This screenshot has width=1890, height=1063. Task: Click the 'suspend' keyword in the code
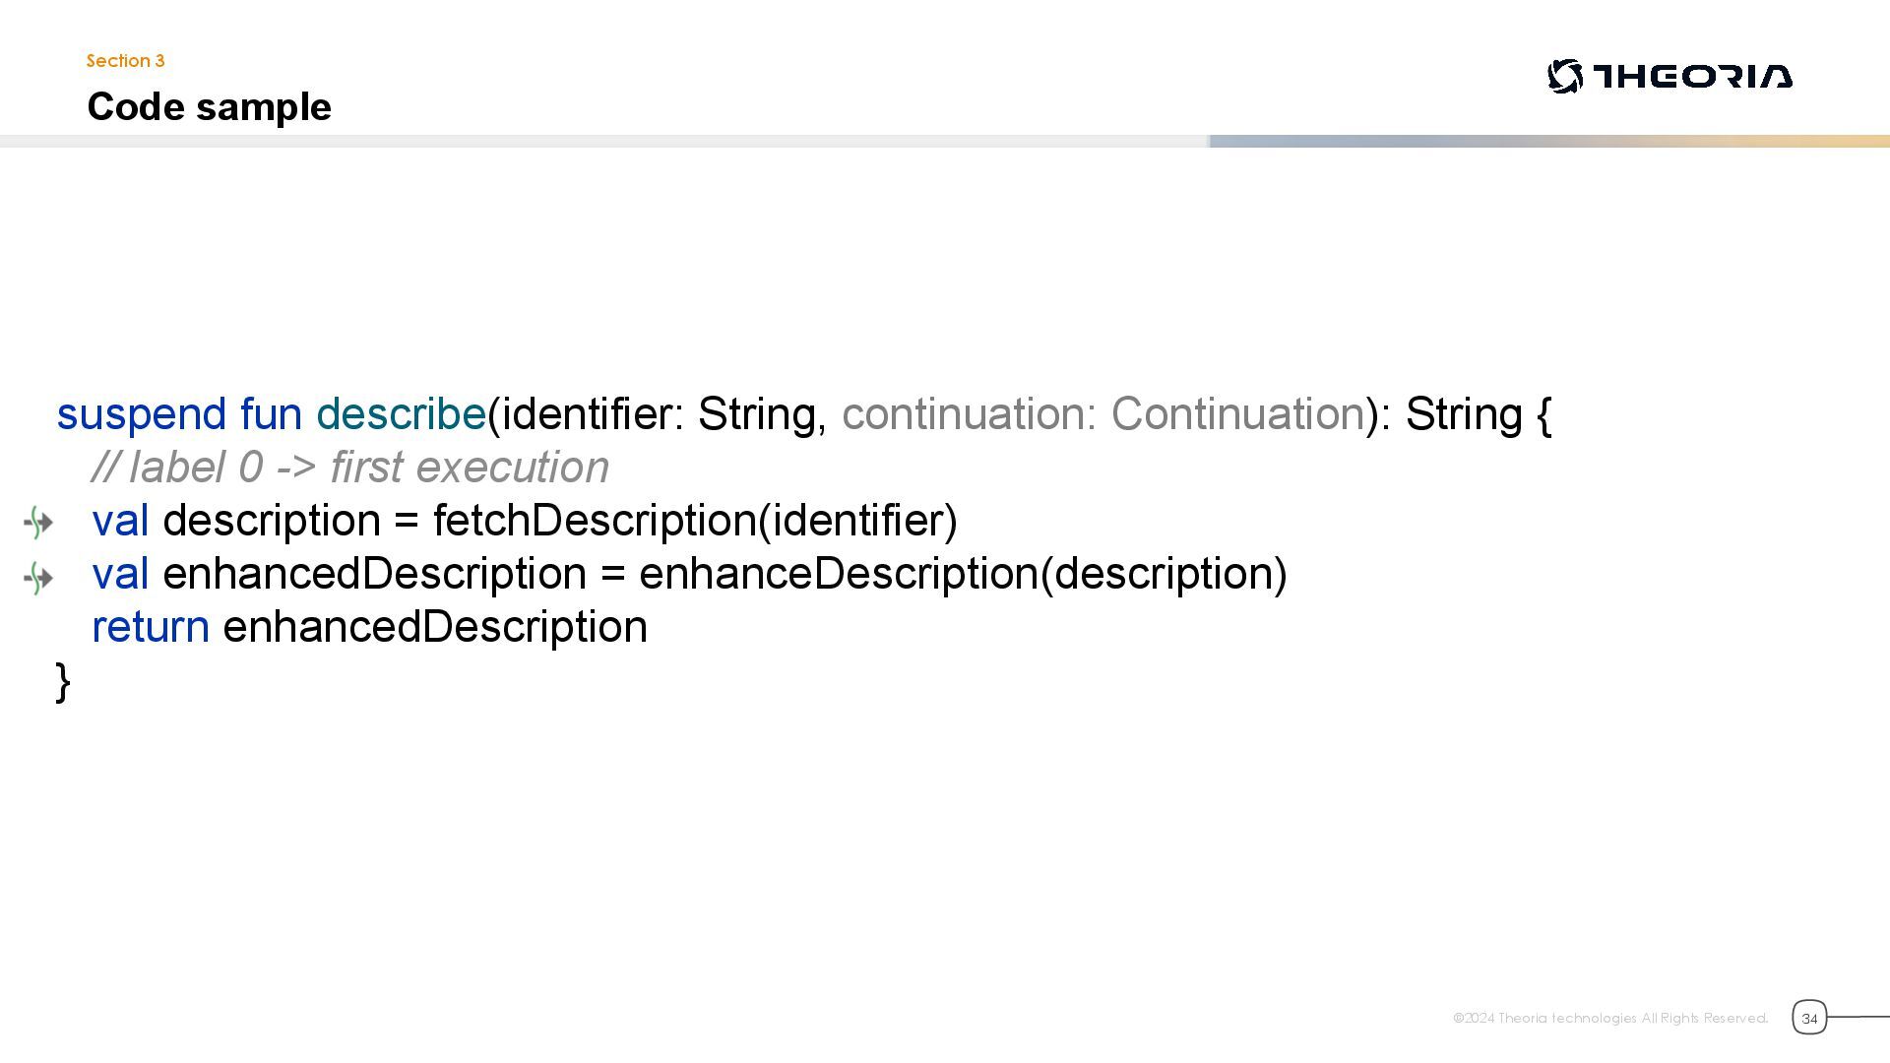pos(142,414)
